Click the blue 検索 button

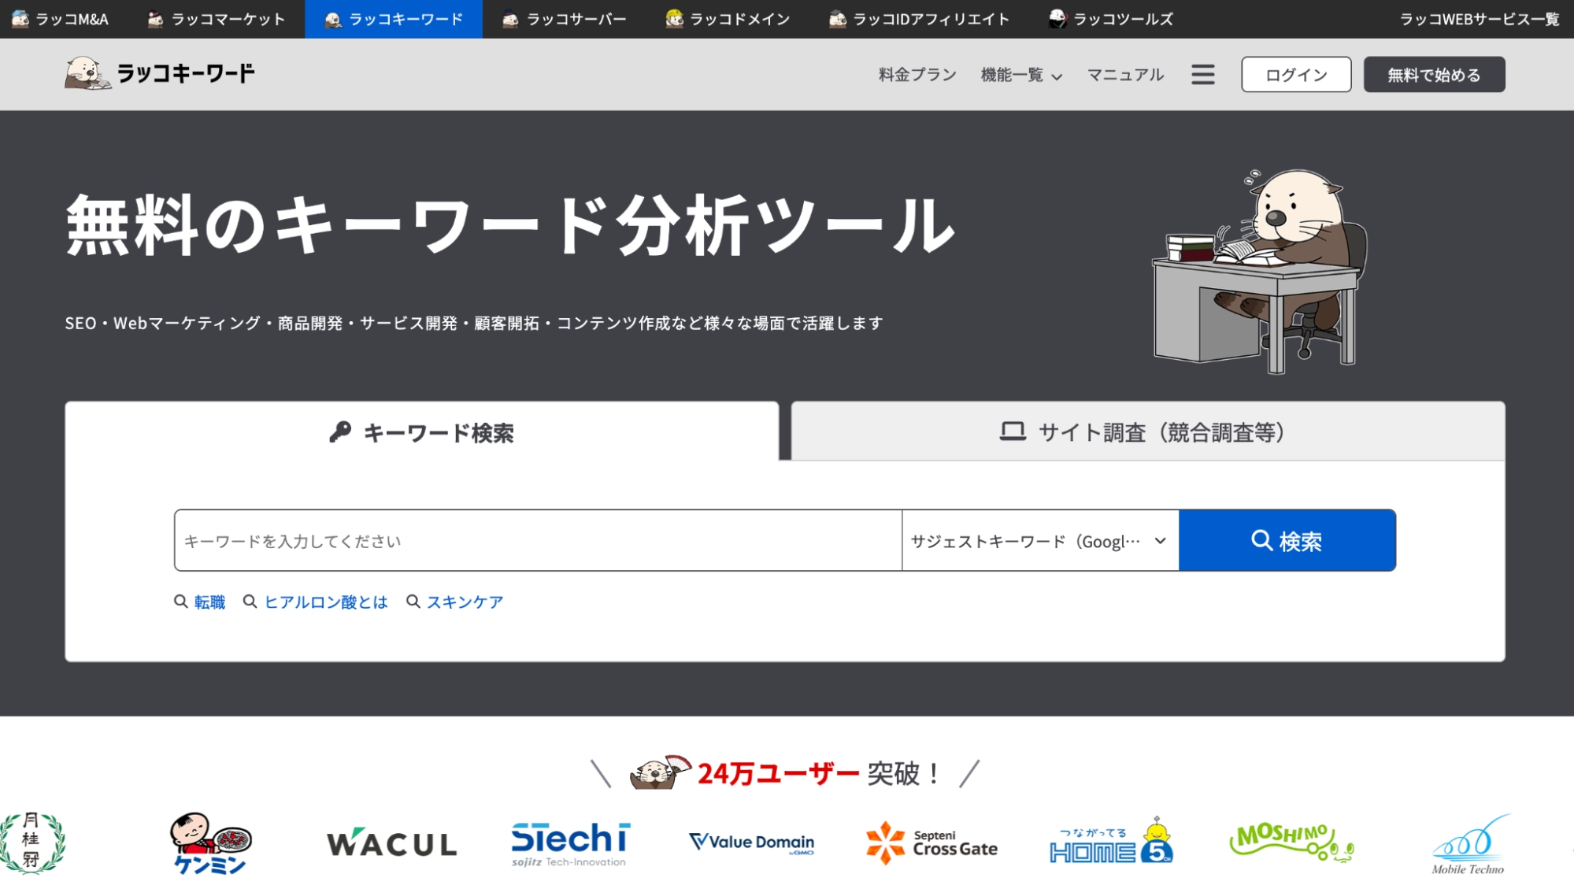coord(1287,540)
